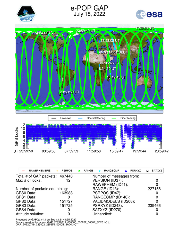This screenshot has height=231, width=179.
Task: Click the black Unknown line swatch
Action: pyautogui.click(x=54, y=118)
